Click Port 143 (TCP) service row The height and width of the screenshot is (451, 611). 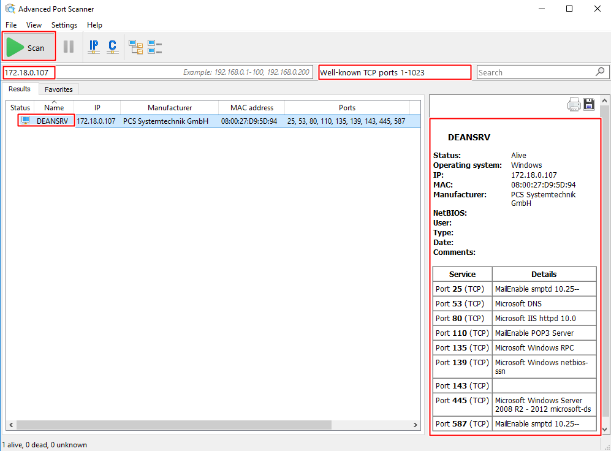tap(514, 385)
